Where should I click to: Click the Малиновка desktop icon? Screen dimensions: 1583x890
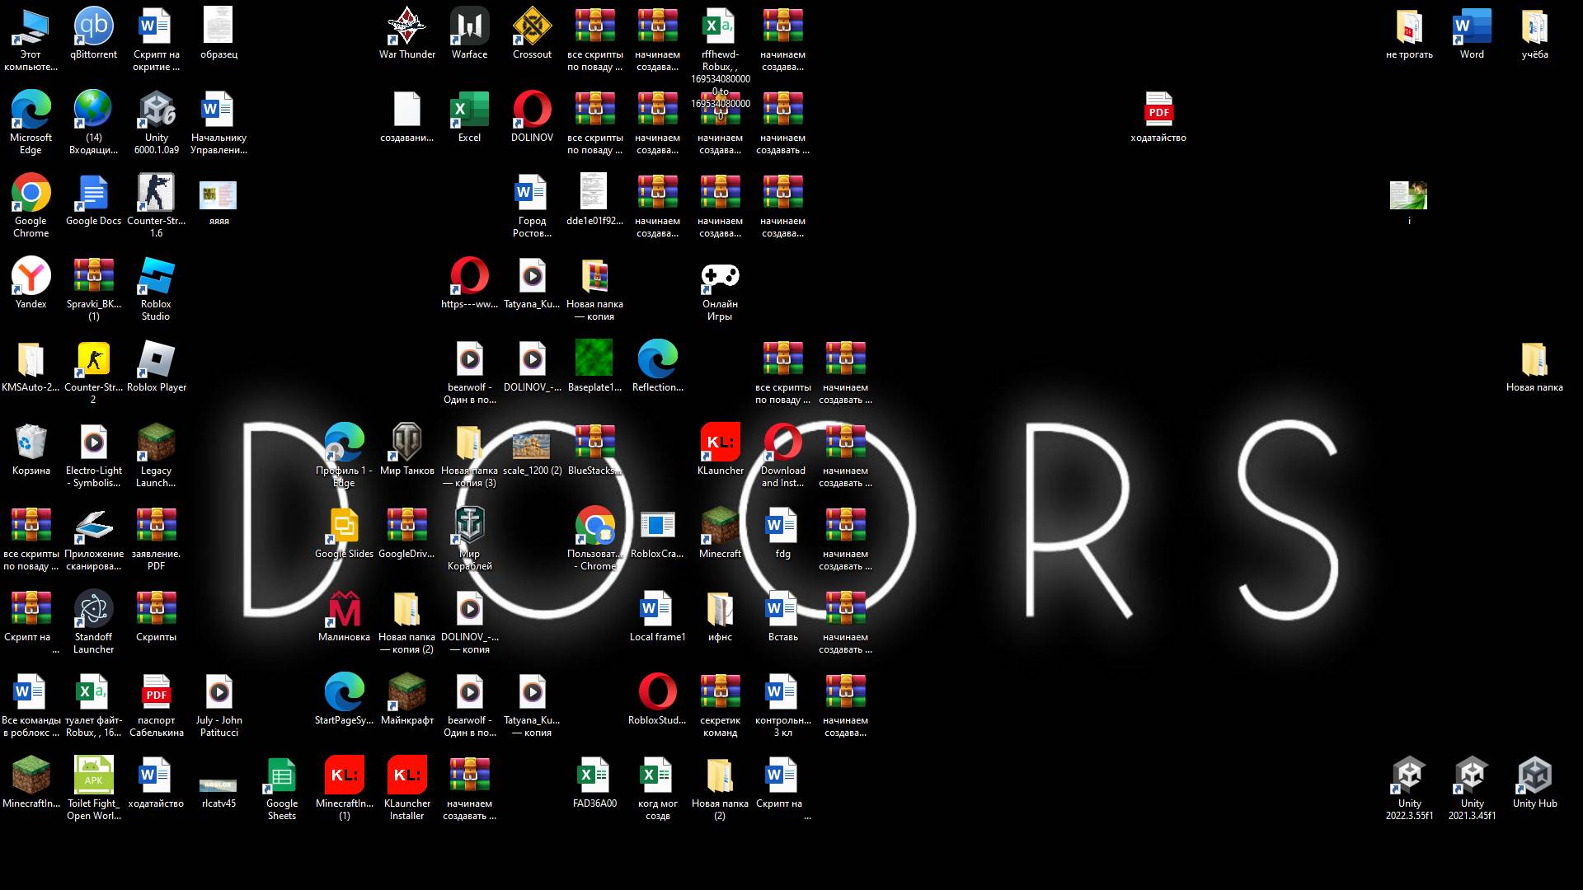pos(344,611)
